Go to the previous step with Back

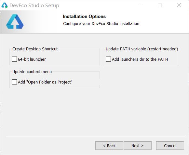109,146
